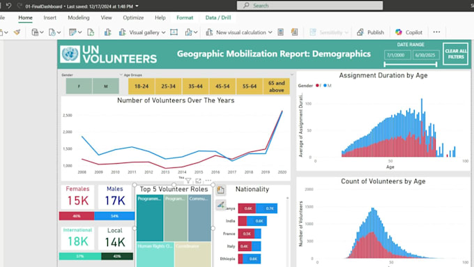Click the left handle of date range slider

click(x=385, y=64)
